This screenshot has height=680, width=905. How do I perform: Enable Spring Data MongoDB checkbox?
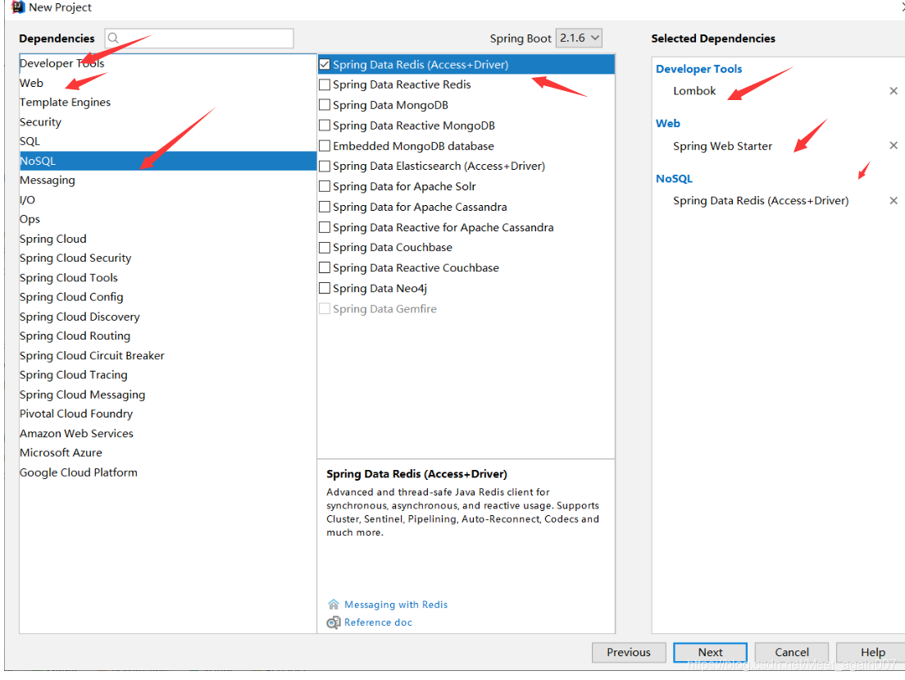point(325,104)
